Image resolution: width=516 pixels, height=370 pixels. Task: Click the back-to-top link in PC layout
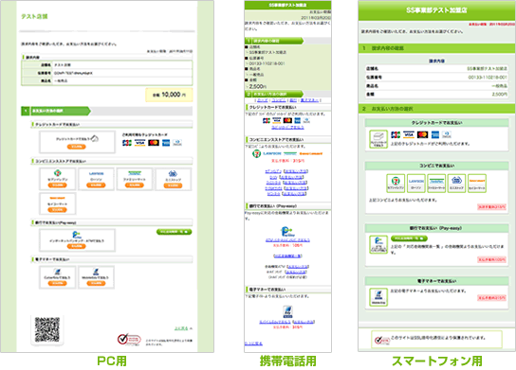(183, 328)
